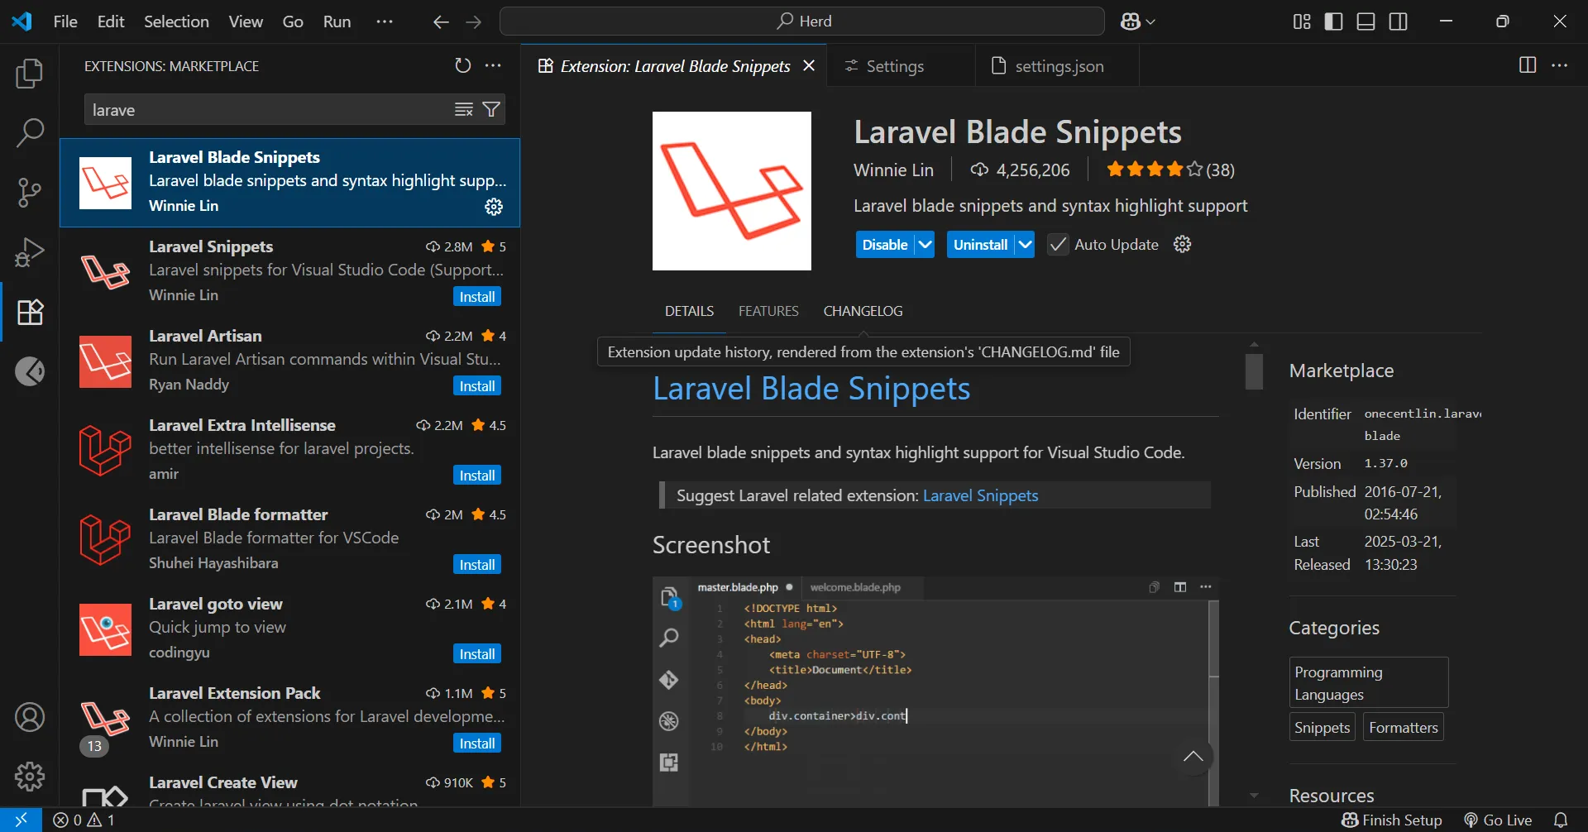Screen dimensions: 1588x832
Task: Expand the Uninstall button dropdown arrow
Action: pos(1025,245)
